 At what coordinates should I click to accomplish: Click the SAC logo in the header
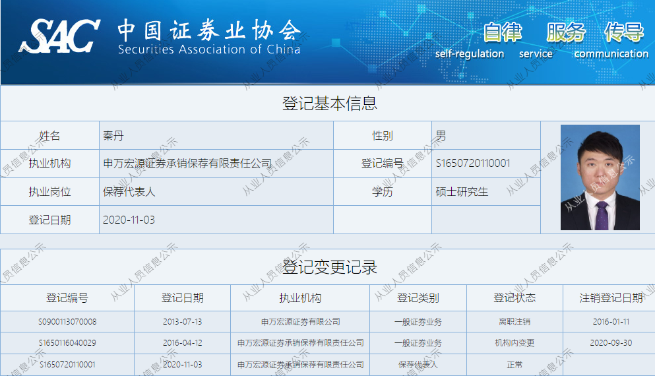coord(59,36)
